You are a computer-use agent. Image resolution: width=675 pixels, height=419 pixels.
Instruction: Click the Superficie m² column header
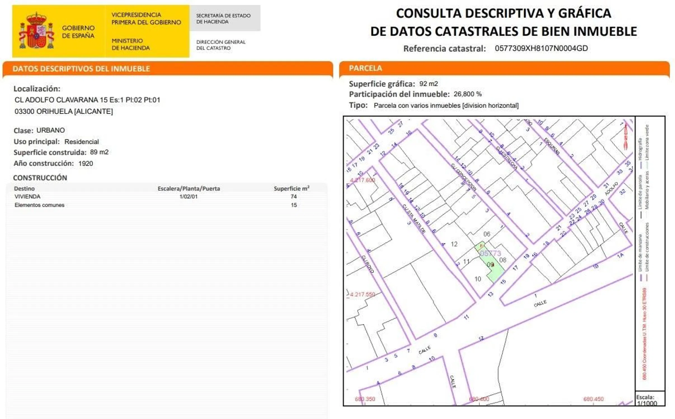click(291, 189)
